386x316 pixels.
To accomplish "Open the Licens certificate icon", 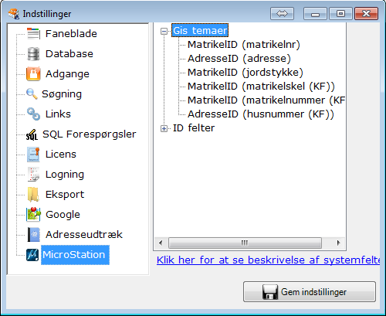I will 33,155.
